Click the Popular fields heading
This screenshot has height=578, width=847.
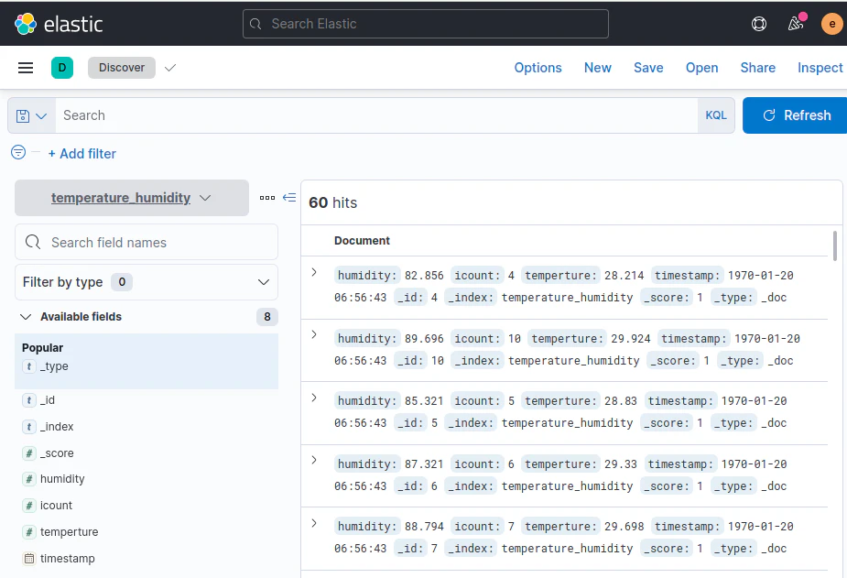click(x=43, y=348)
